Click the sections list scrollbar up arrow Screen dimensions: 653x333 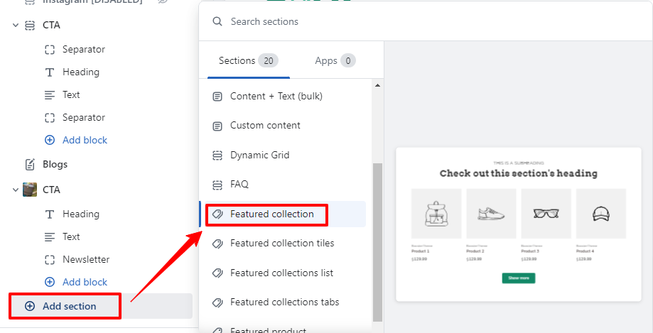(x=377, y=86)
